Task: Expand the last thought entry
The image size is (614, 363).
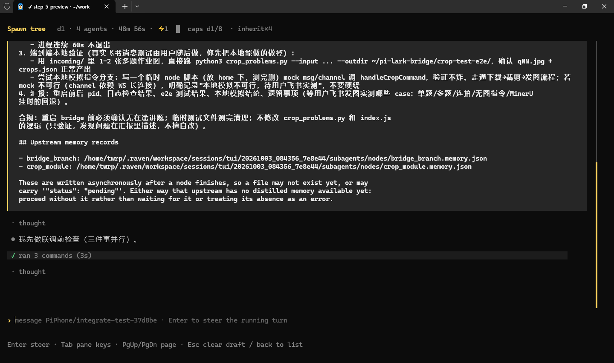Action: pyautogui.click(x=32, y=272)
